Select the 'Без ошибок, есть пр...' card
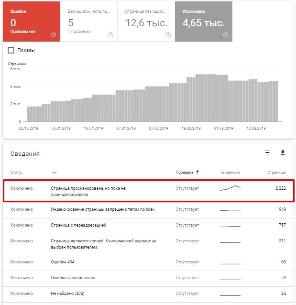This screenshot has width=296, height=305. tap(89, 22)
